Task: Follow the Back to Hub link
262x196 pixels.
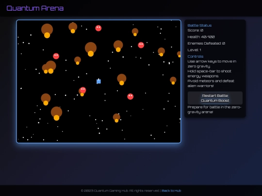Action: (171, 191)
